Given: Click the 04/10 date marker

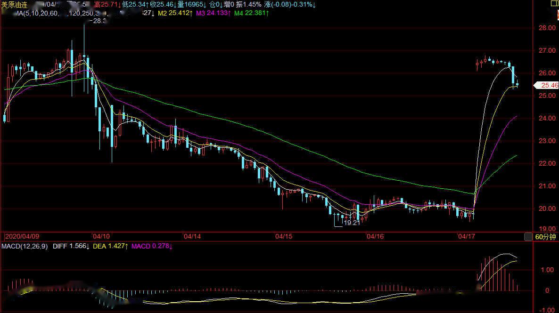Looking at the screenshot, I should click(x=101, y=236).
